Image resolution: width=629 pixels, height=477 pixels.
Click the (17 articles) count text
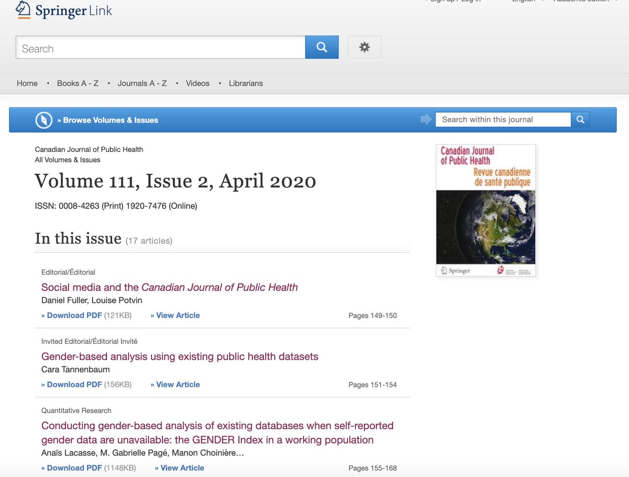tap(149, 241)
